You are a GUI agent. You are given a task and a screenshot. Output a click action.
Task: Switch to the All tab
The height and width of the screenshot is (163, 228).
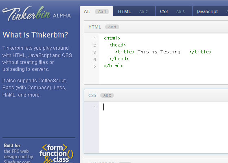coord(96,11)
